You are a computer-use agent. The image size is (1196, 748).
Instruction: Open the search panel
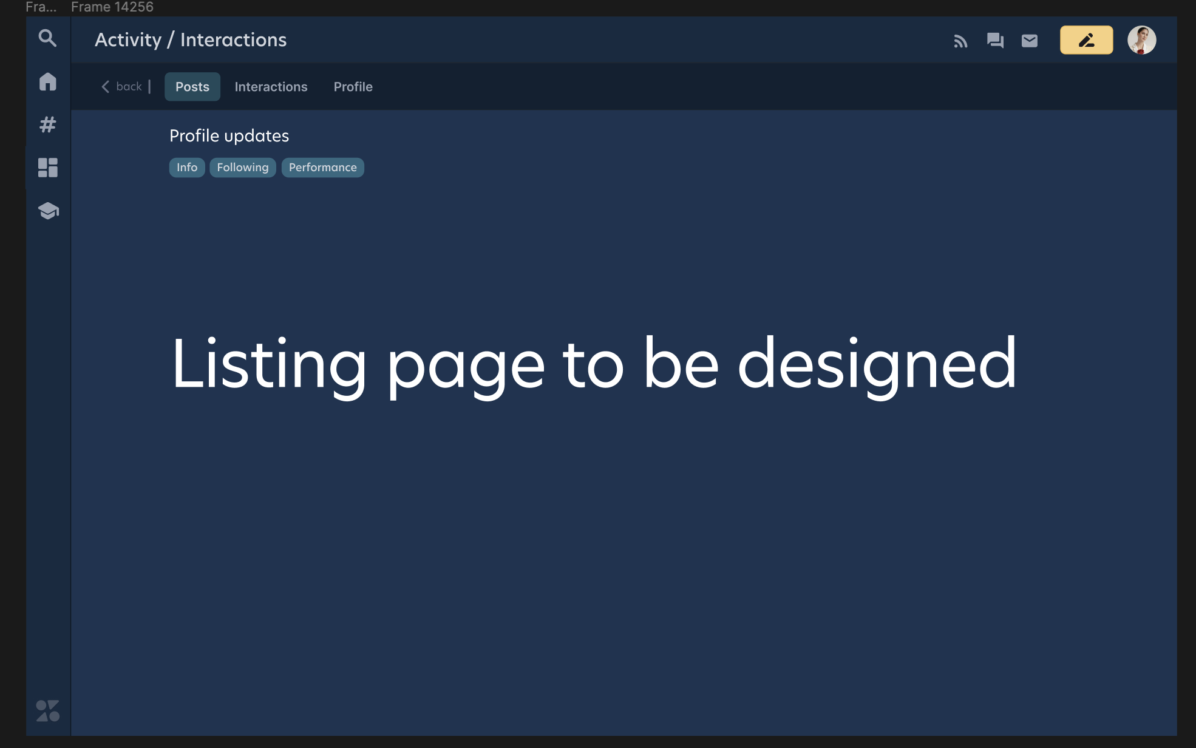47,38
